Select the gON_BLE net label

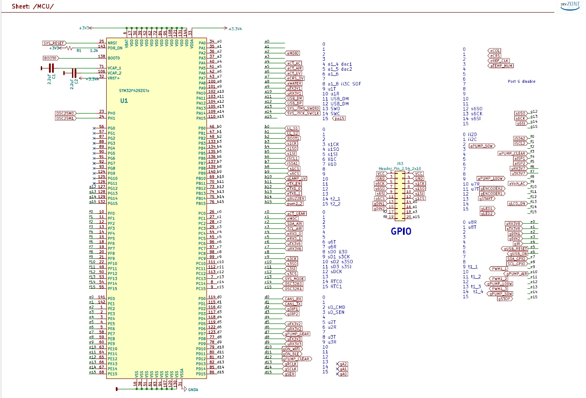(x=291, y=354)
